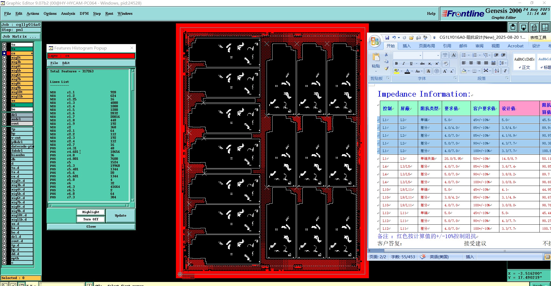Toggle the 'rout' layer checkbox

(x=4, y=123)
